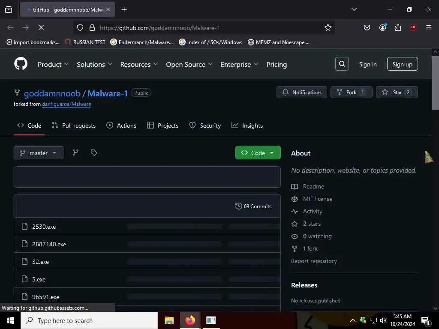Open the Windows Start menu

click(10, 320)
